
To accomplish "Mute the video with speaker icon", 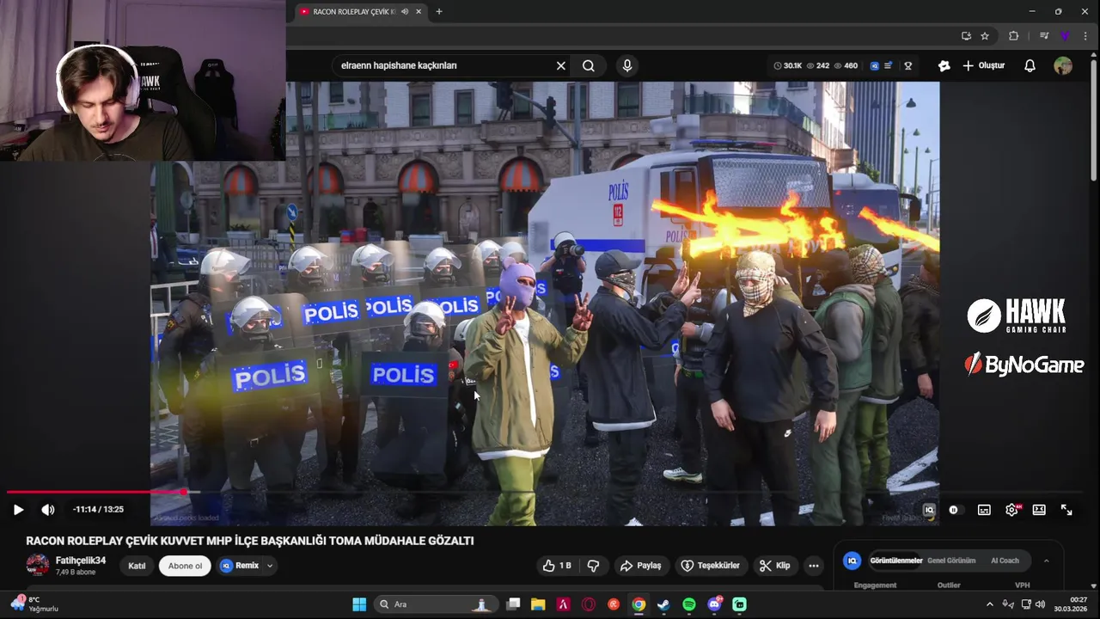I will coord(48,510).
